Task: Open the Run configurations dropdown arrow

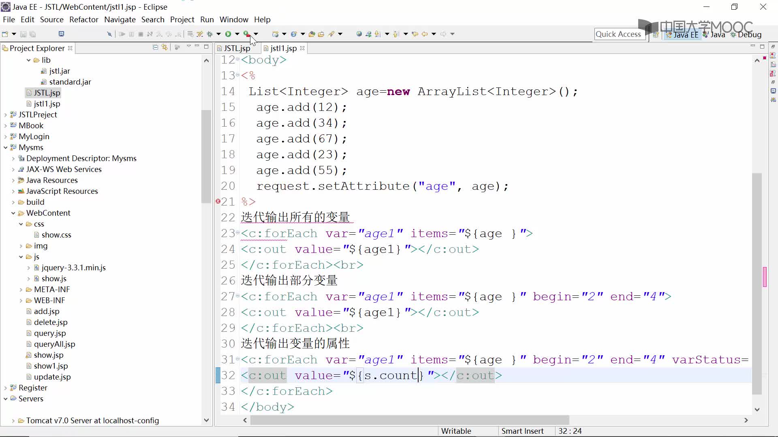Action: [x=237, y=34]
